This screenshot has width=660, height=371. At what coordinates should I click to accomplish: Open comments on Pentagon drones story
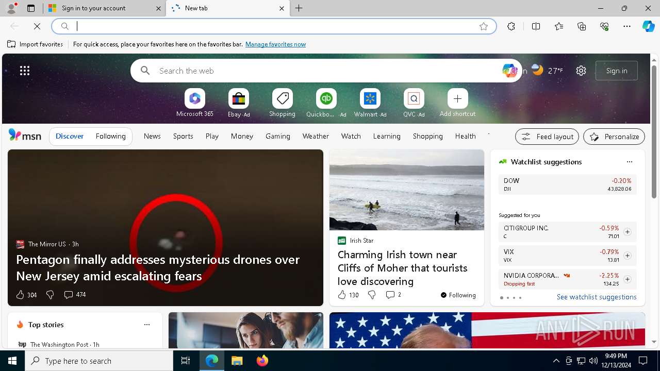coord(75,295)
